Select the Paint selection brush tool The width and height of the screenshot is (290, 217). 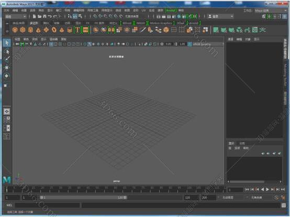7,59
